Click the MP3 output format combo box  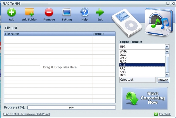tap(144, 47)
